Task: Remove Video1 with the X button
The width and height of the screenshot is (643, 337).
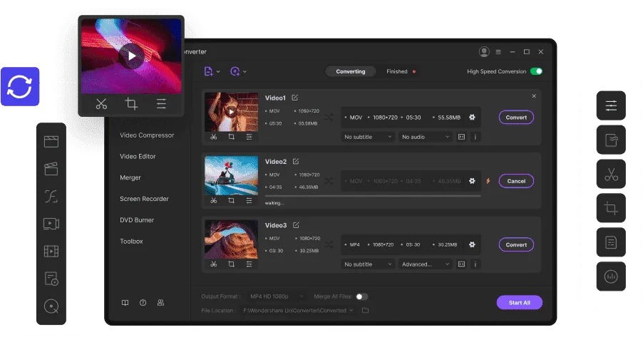Action: 534,96
